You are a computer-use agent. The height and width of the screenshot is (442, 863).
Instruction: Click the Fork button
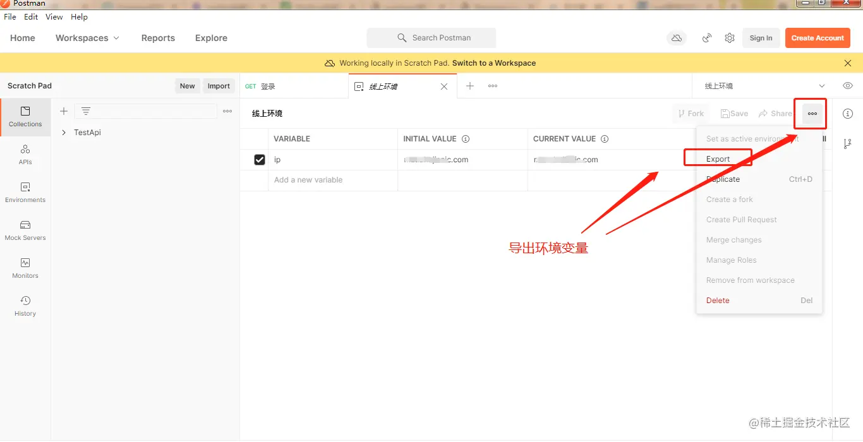tap(691, 114)
